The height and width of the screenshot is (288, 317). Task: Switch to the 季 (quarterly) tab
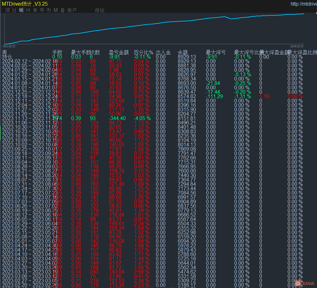pos(35,10)
